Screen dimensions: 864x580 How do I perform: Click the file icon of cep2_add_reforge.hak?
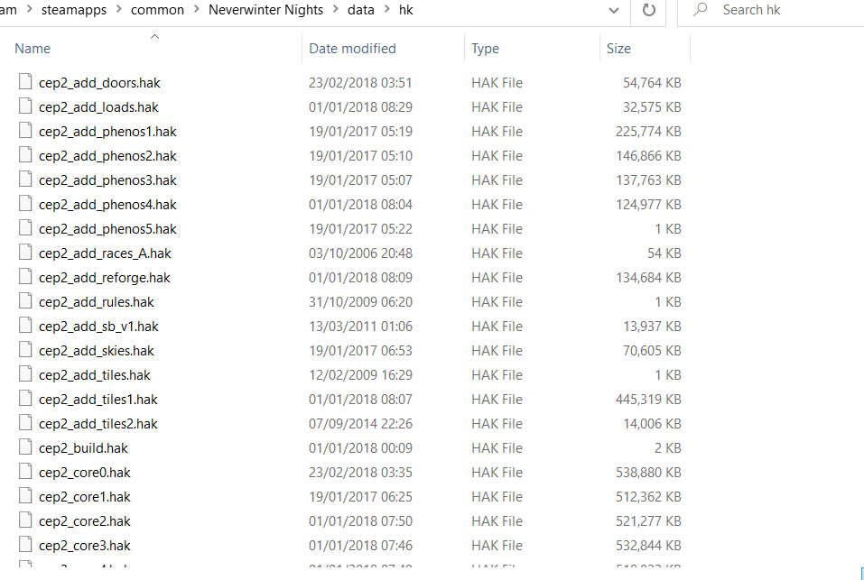(25, 276)
